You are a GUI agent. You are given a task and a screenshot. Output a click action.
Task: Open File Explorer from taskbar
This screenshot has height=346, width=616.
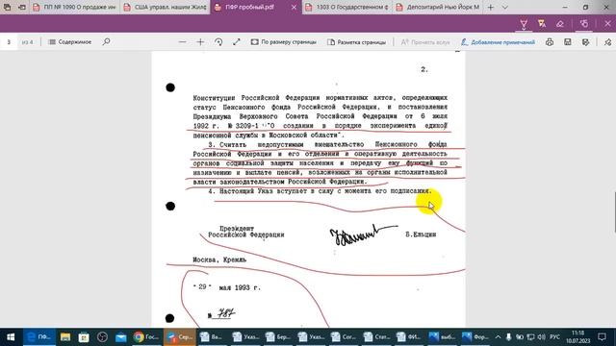(65, 337)
